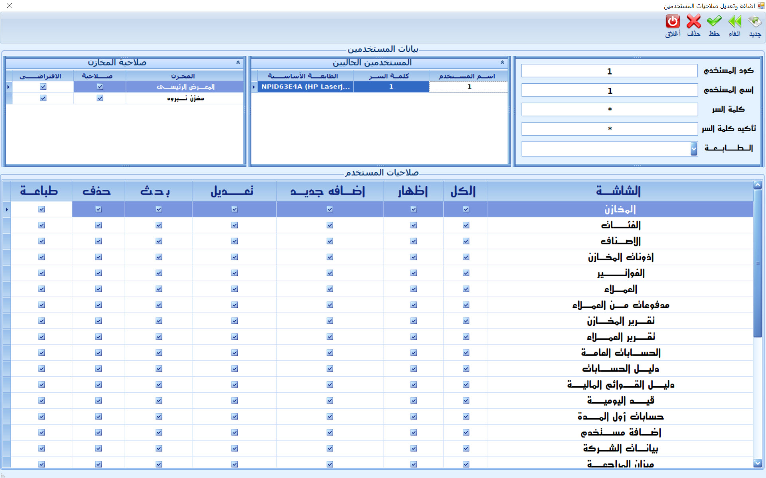Click the الشاشة column header
The width and height of the screenshot is (766, 478).
click(x=620, y=191)
